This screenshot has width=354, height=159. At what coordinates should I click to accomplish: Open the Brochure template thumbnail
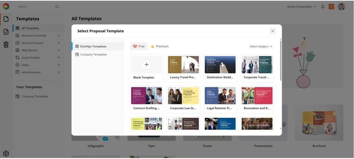[x=319, y=123]
